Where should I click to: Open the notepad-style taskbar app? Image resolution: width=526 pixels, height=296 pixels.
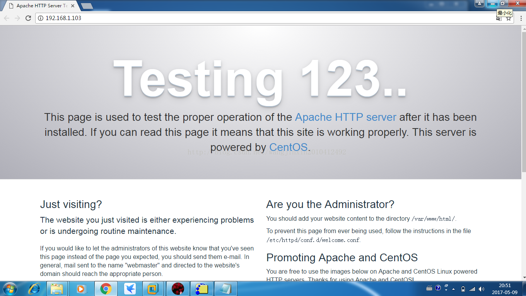(225, 289)
